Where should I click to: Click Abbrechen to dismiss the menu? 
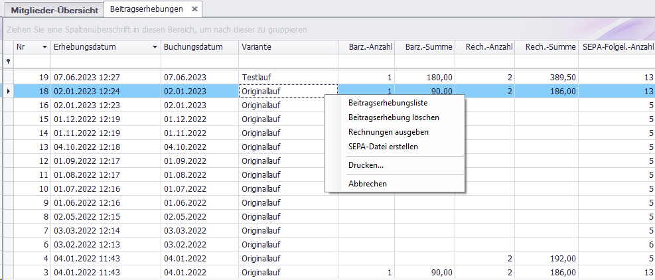coord(367,184)
